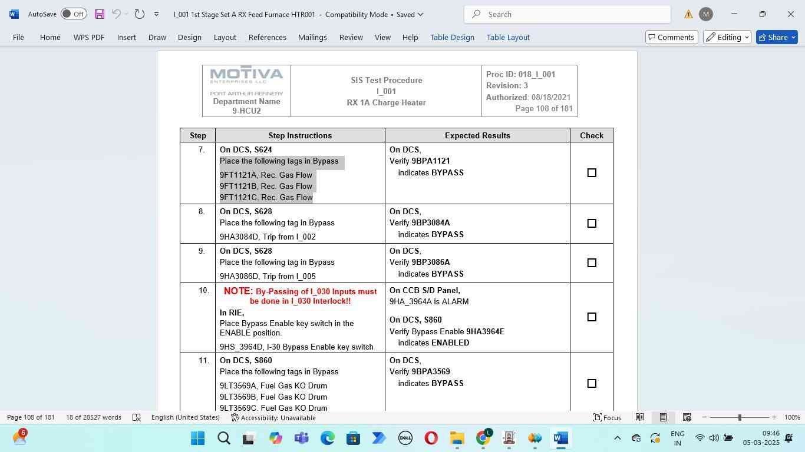The height and width of the screenshot is (452, 805).
Task: Check the box for step 10
Action: click(592, 317)
